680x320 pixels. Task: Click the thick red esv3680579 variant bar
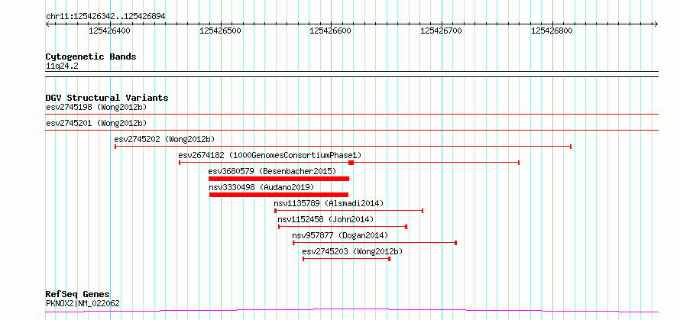279,179
